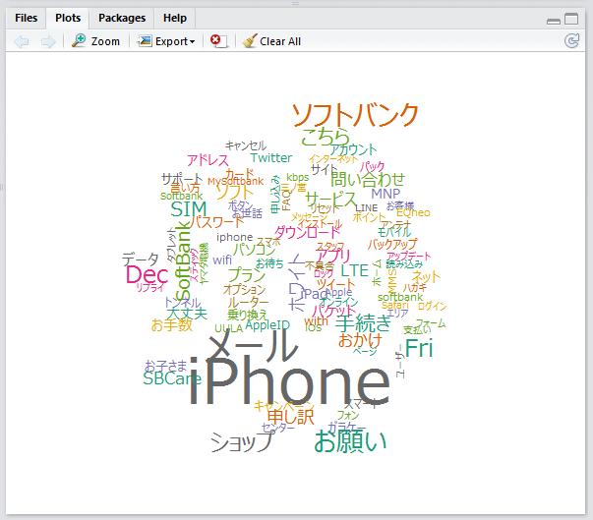Open the Packages tab
The width and height of the screenshot is (593, 520).
(x=122, y=18)
